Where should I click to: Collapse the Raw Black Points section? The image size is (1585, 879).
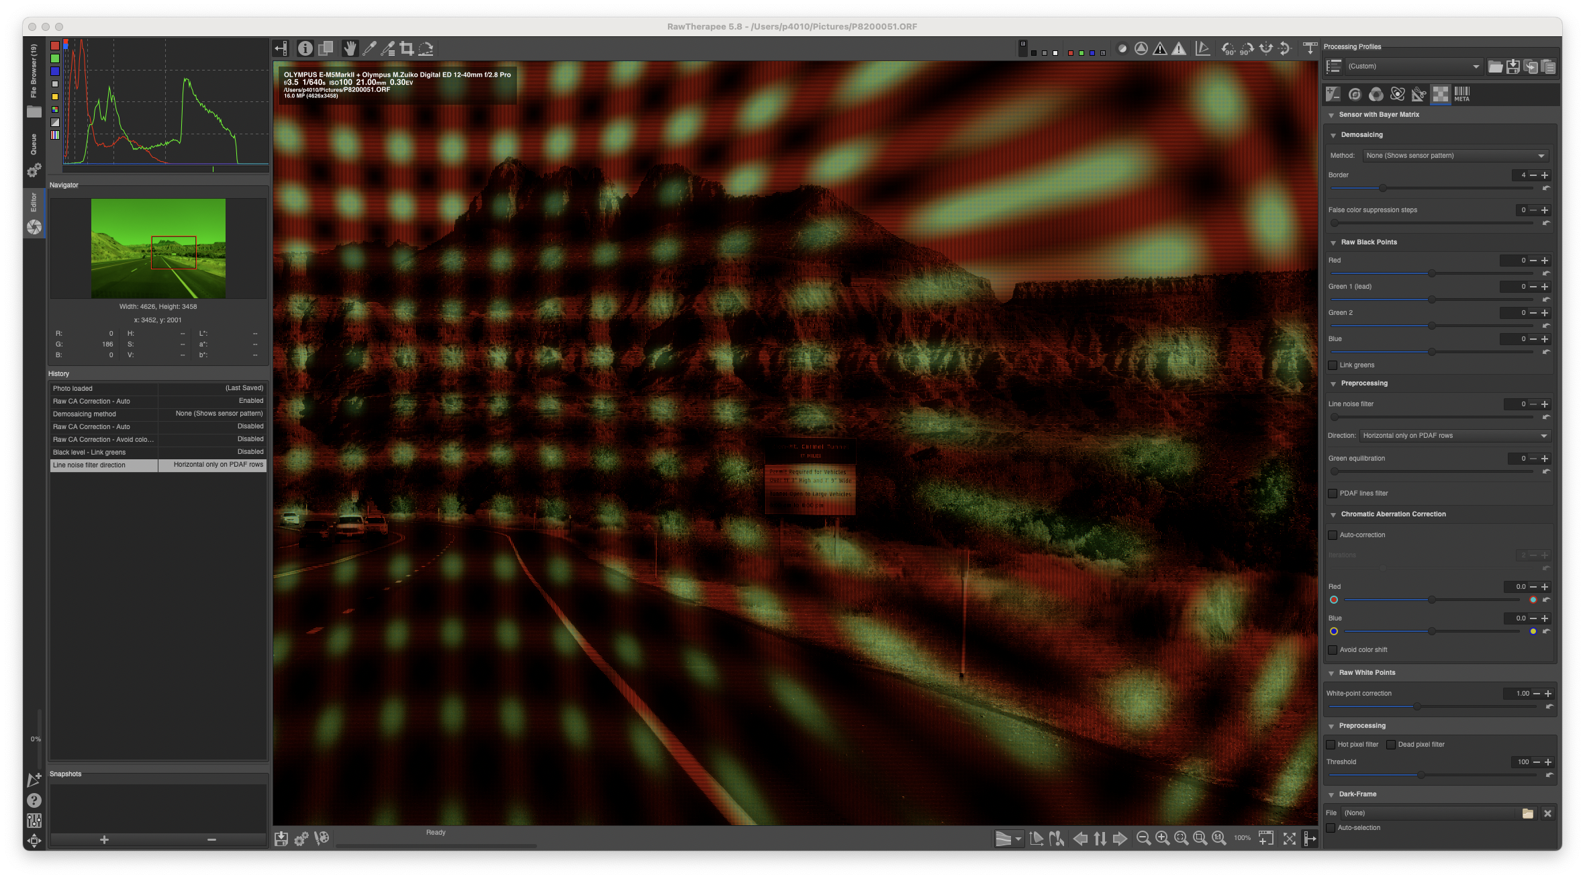(x=1333, y=242)
